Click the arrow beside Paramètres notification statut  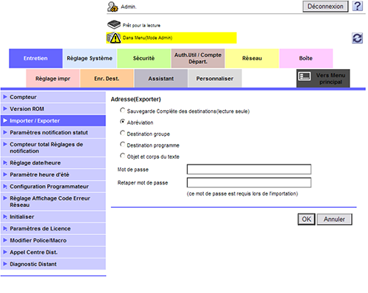pyautogui.click(x=5, y=132)
